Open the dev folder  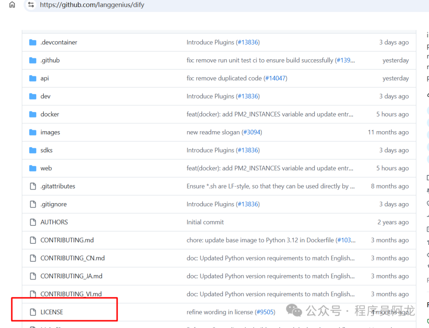click(45, 96)
